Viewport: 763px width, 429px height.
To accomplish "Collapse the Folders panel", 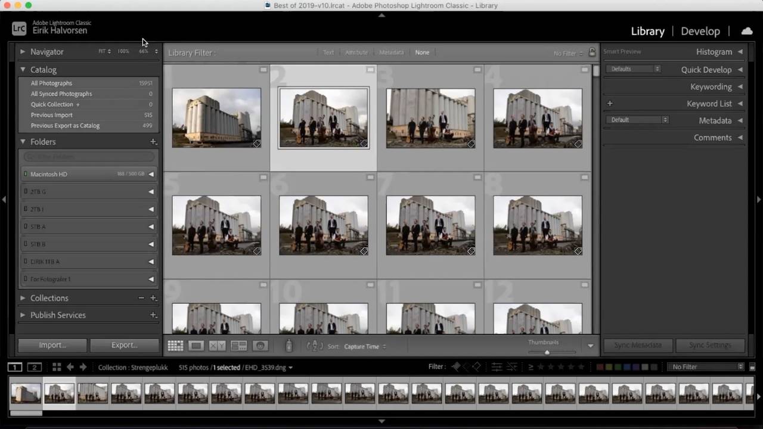I will pyautogui.click(x=23, y=142).
